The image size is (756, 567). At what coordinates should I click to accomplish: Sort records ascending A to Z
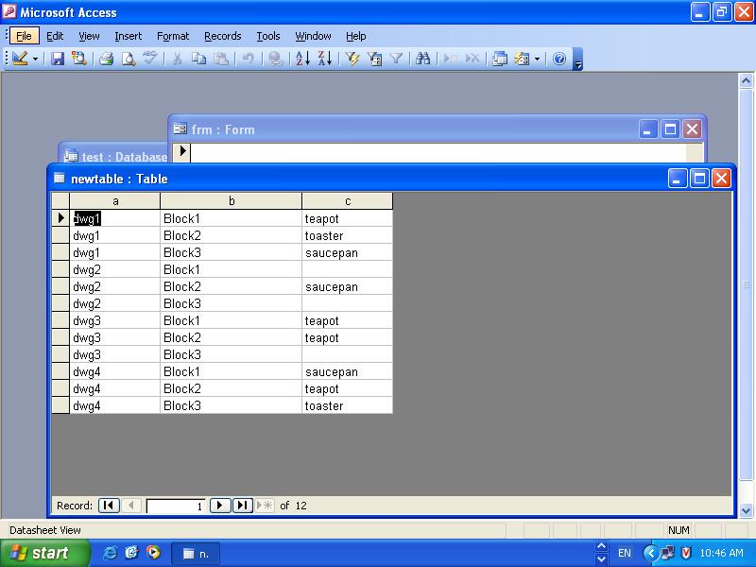coord(302,59)
